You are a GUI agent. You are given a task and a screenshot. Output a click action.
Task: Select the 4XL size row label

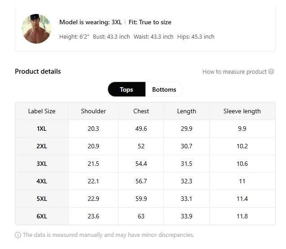pyautogui.click(x=42, y=181)
